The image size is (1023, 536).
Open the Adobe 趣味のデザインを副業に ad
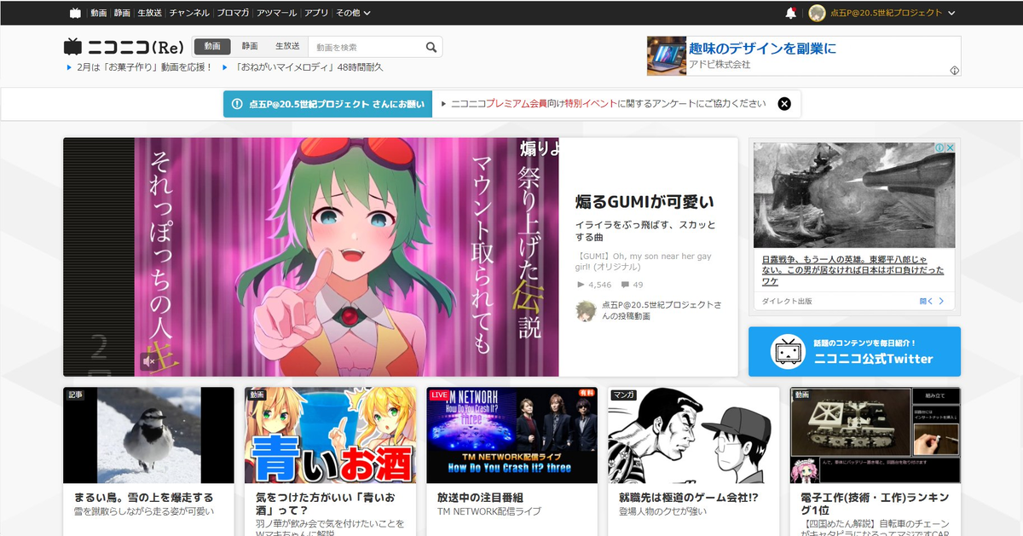804,56
